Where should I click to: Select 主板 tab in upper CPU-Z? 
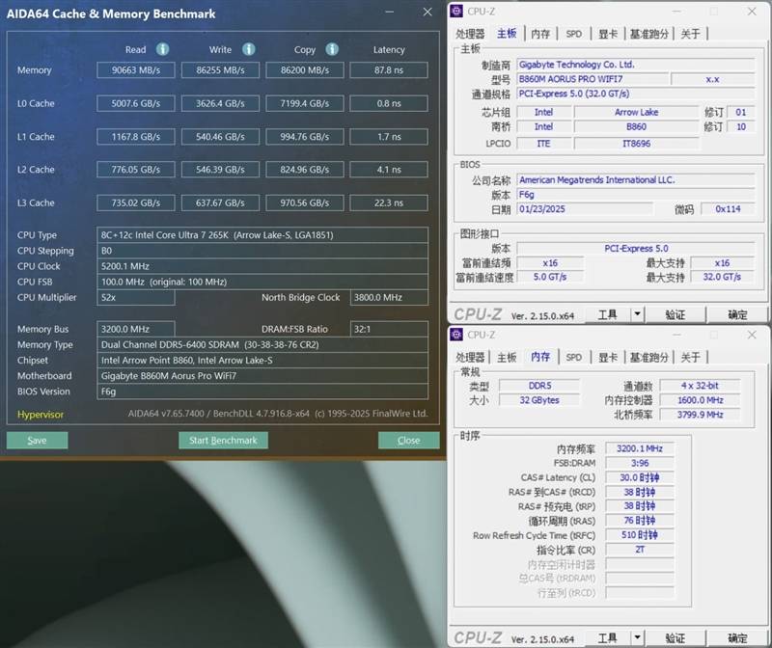507,34
